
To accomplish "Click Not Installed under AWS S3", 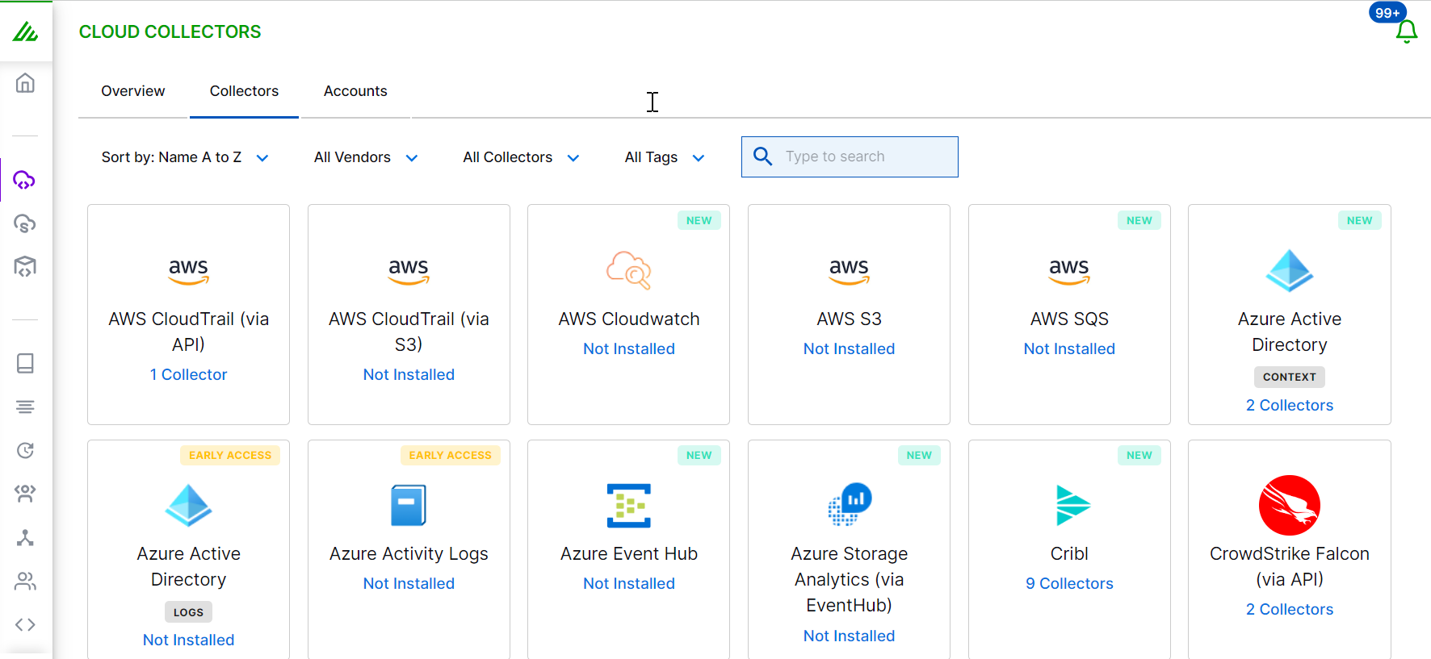I will (x=849, y=348).
